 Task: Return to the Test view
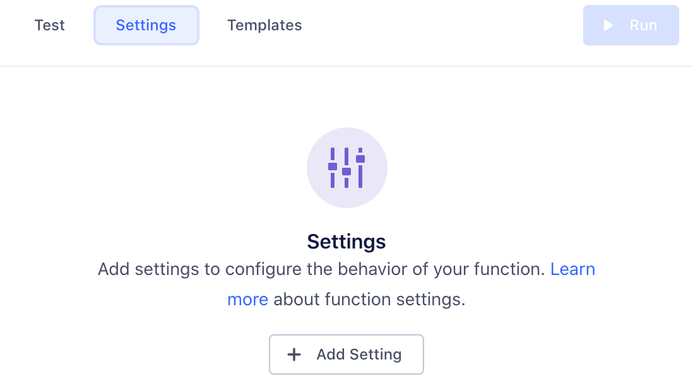49,25
